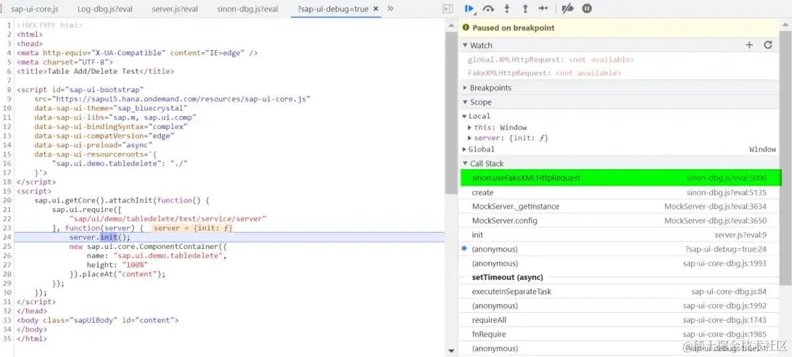The width and height of the screenshot is (792, 357).
Task: Collapse the Watch section
Action: tap(465, 45)
